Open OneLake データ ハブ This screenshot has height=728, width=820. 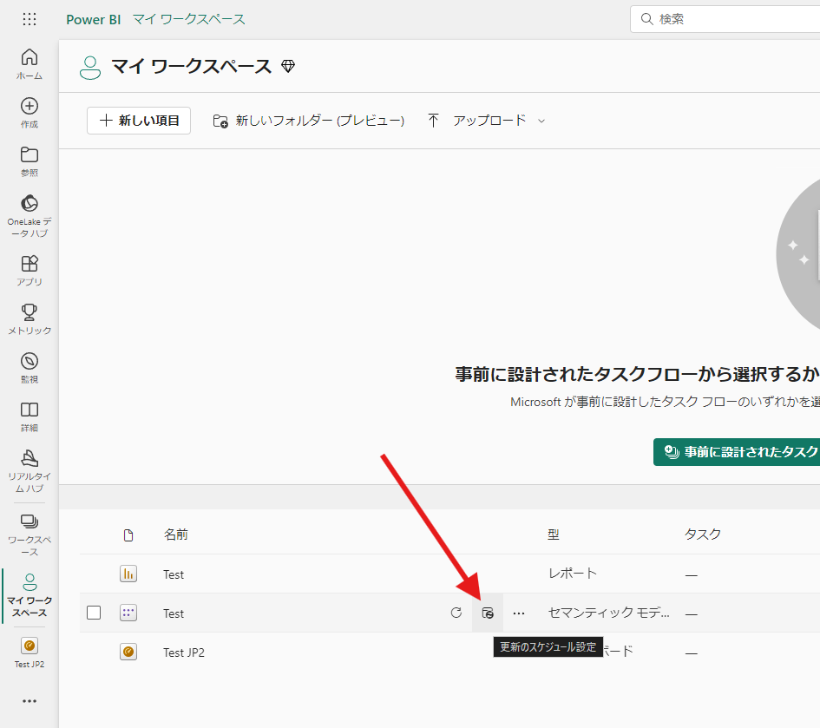click(30, 216)
